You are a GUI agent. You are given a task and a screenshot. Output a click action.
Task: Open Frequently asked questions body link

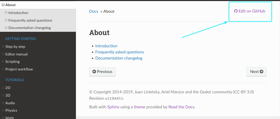pyautogui.click(x=120, y=52)
